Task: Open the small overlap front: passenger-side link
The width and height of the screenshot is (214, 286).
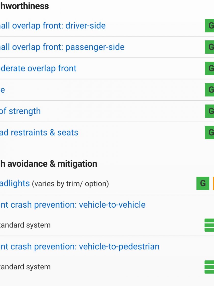Action: 62,47
